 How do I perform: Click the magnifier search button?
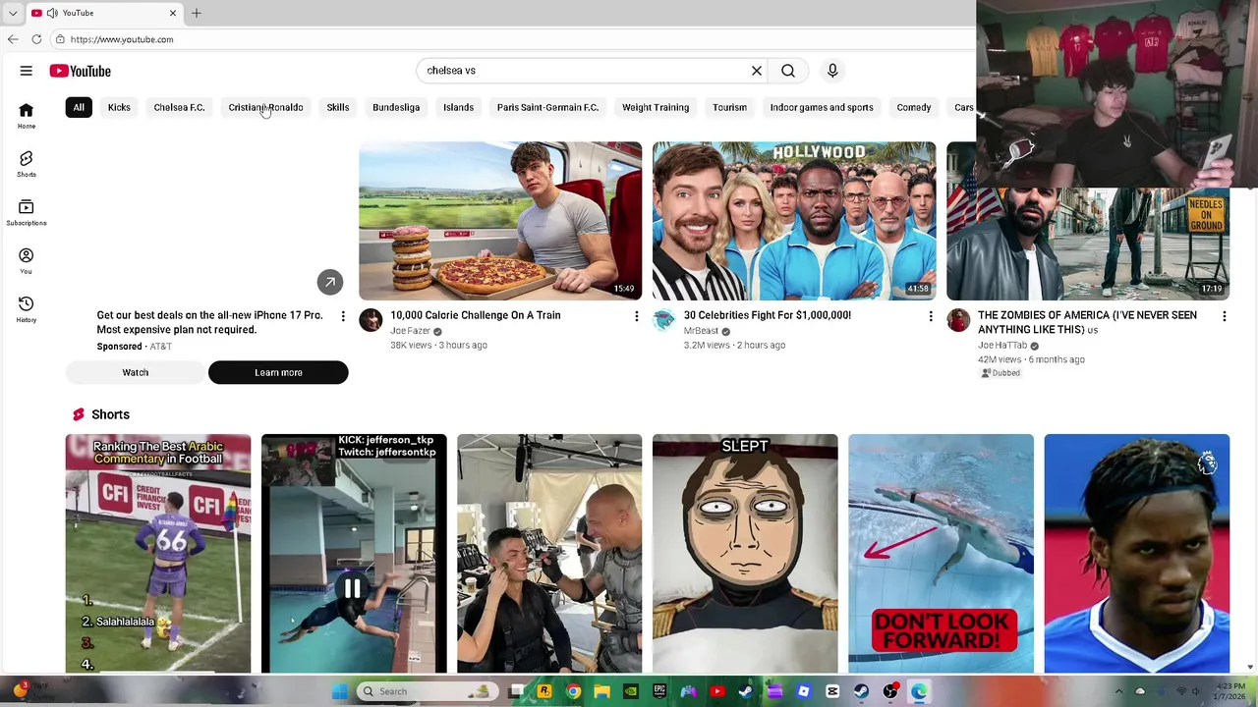[788, 71]
